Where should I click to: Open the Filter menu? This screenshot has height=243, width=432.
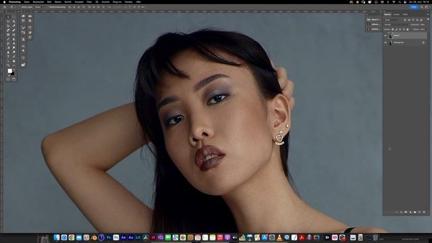(89, 2)
